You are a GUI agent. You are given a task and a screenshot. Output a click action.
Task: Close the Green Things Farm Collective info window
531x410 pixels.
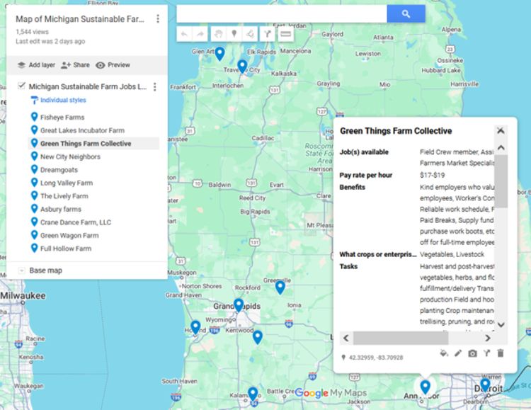(x=501, y=131)
